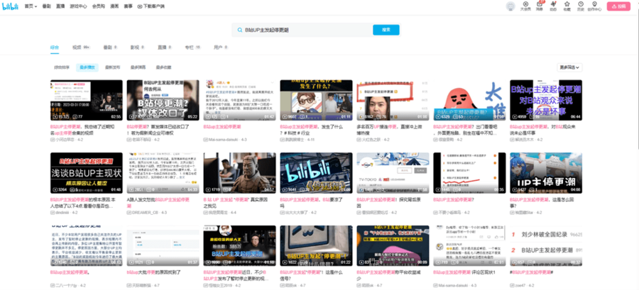Open the user avatar profile
The width and height of the screenshot is (639, 290).
tap(510, 6)
